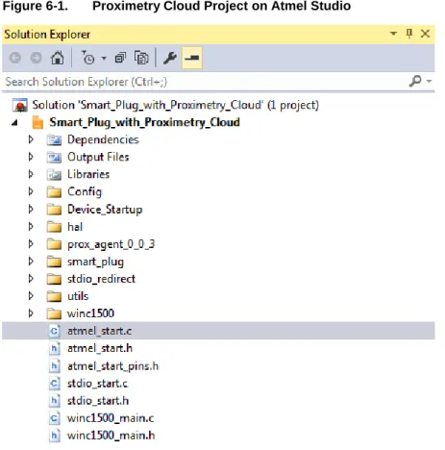Click the Output Files folder icon
Screen dimensions: 445x450
click(x=54, y=158)
